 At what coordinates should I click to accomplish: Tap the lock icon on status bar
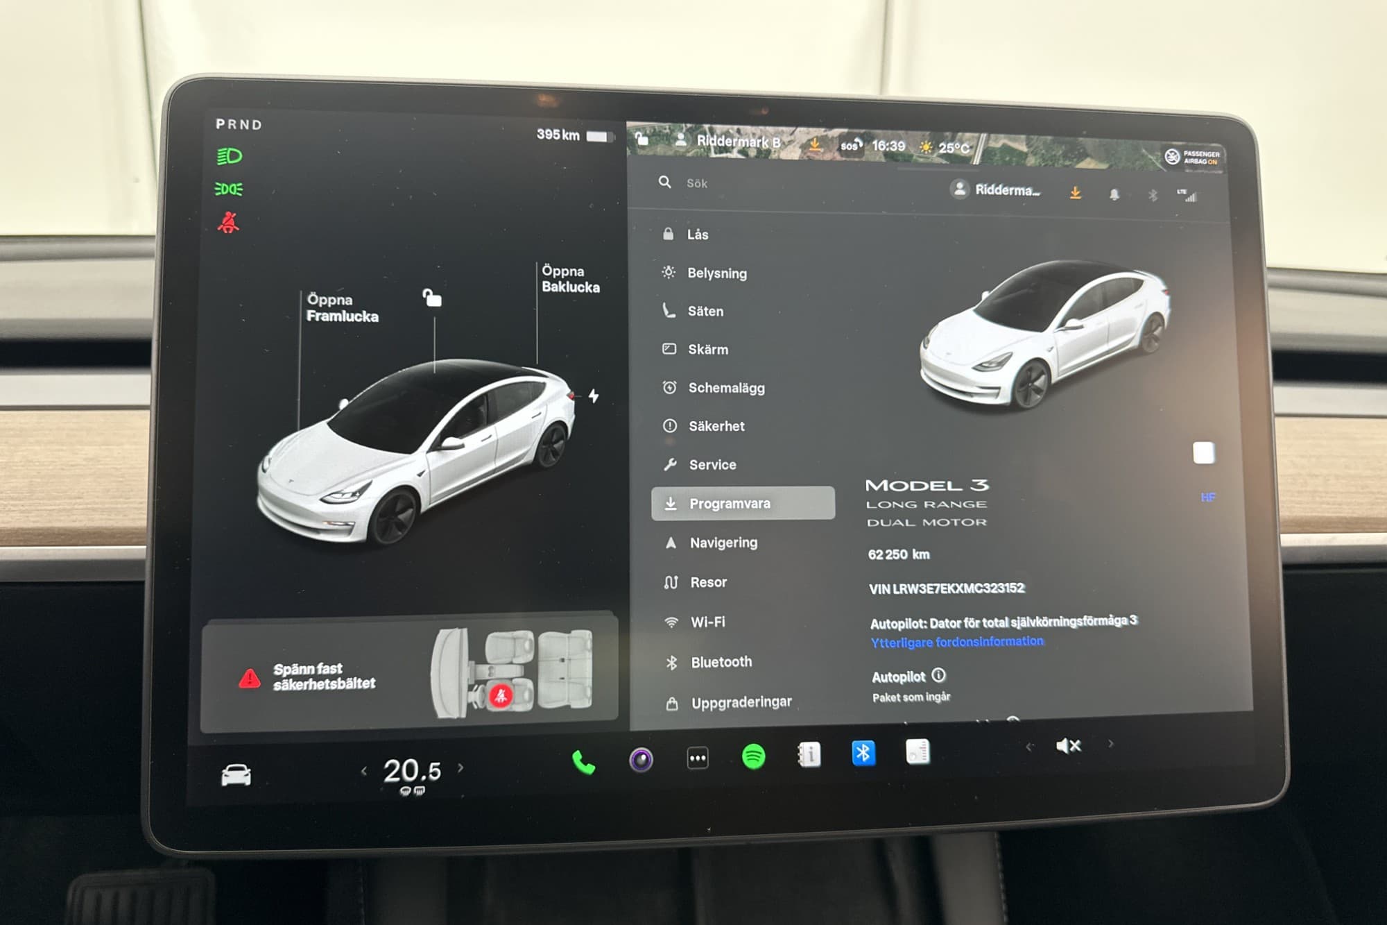coord(642,139)
